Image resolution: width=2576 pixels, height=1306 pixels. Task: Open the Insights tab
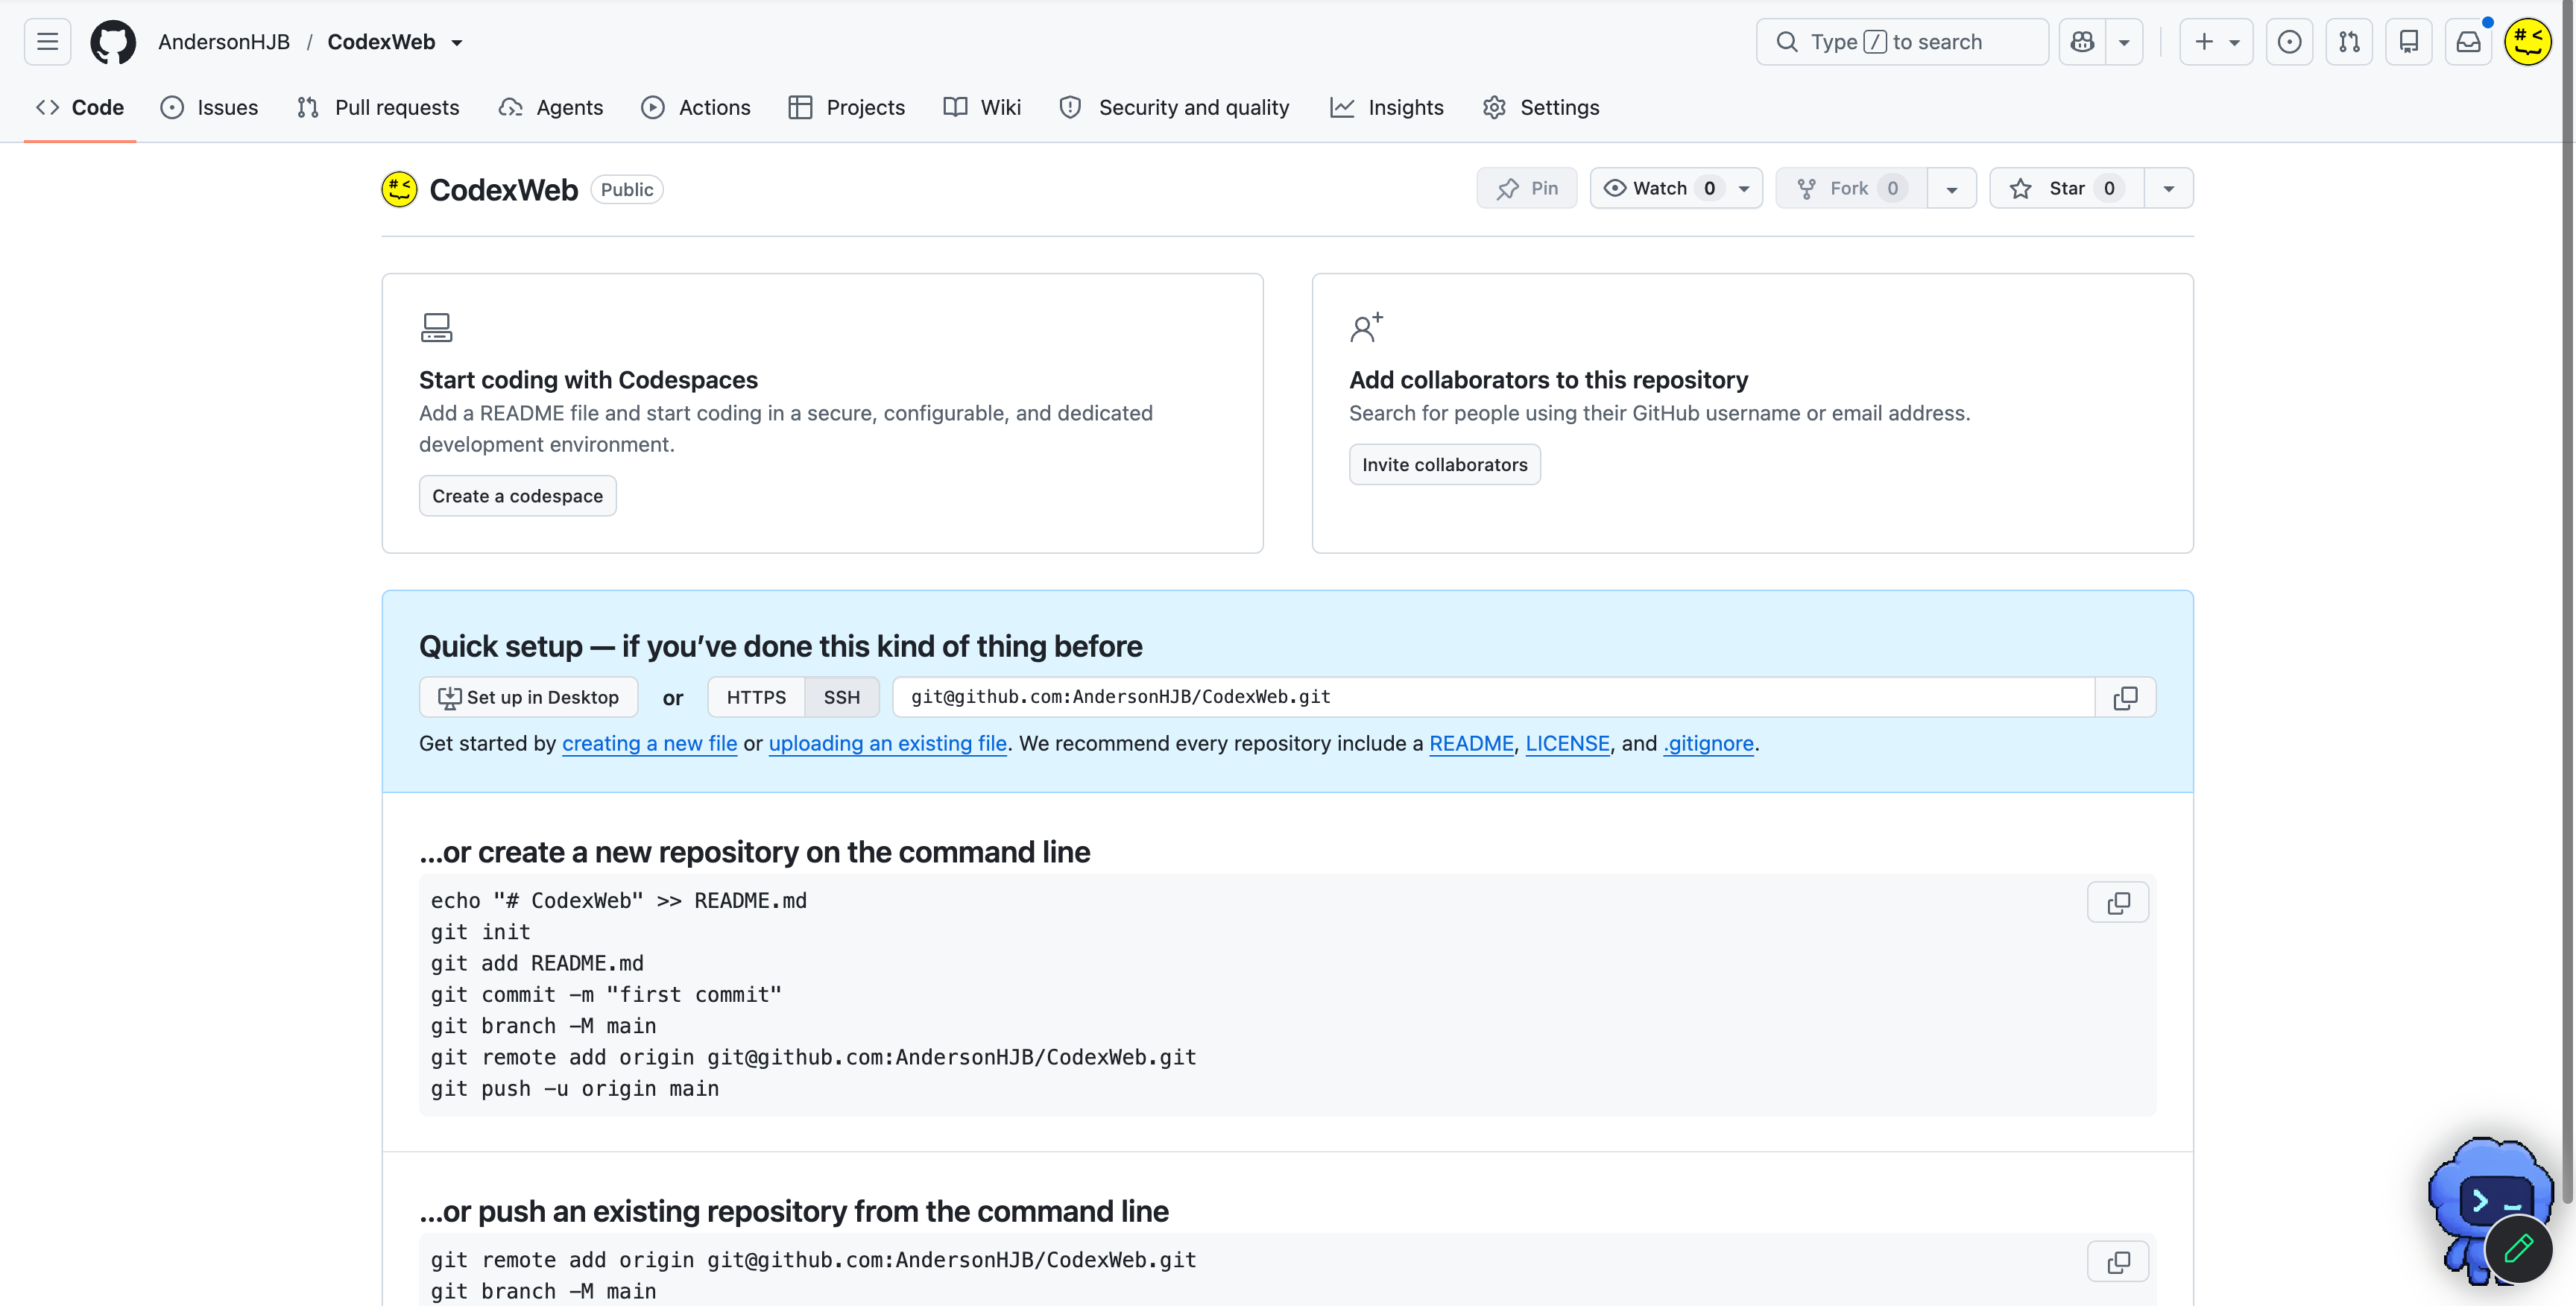point(1387,107)
